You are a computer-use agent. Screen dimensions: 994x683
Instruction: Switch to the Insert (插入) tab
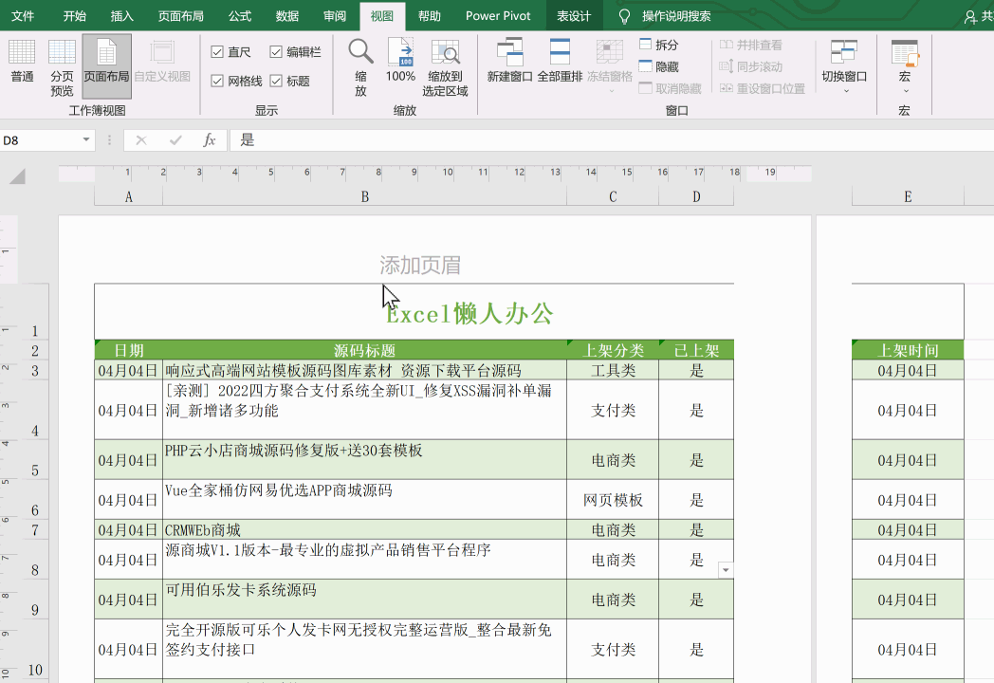pos(121,16)
